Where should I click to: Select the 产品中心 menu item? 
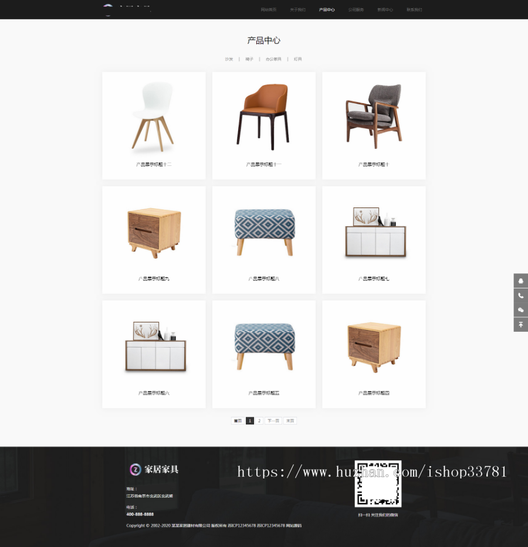coord(327,9)
